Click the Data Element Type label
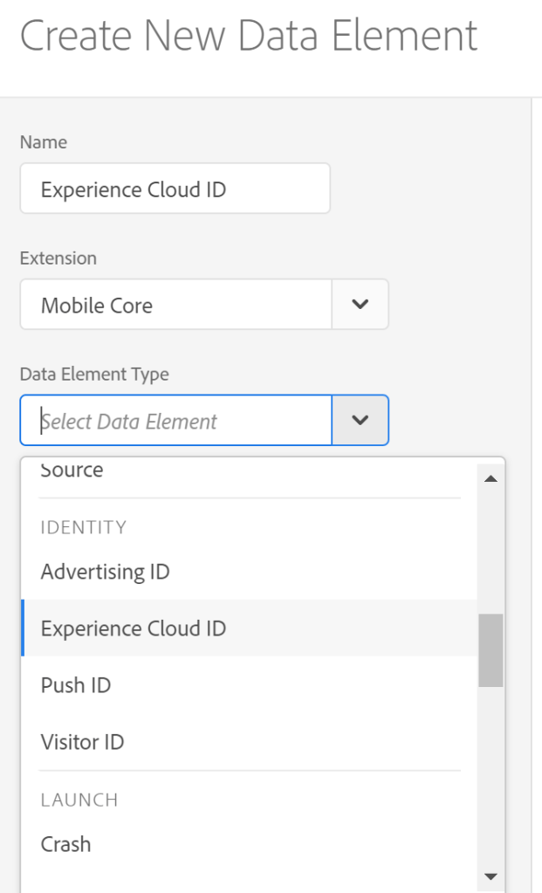 (94, 374)
